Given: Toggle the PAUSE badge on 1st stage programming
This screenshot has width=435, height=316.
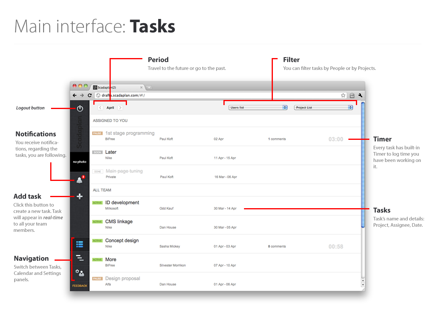Looking at the screenshot, I should pos(97,133).
